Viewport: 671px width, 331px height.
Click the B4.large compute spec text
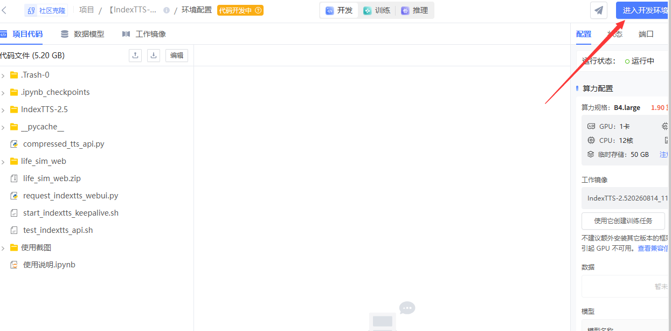(x=627, y=107)
